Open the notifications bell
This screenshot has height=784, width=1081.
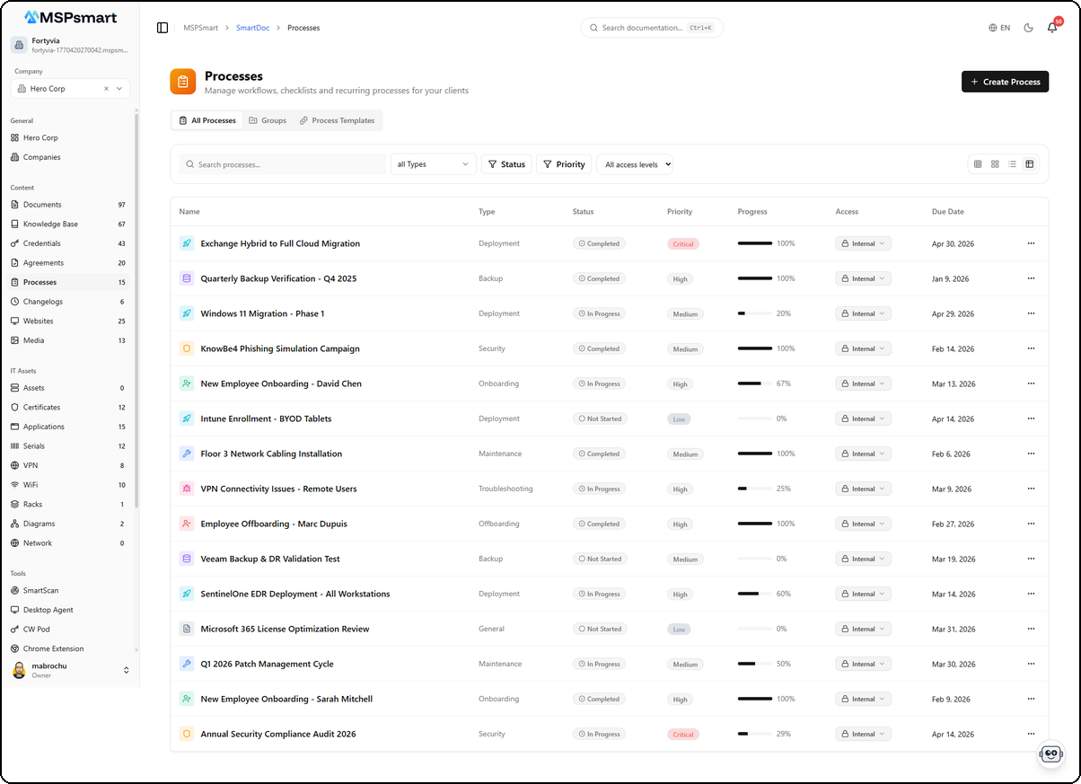[x=1050, y=28]
